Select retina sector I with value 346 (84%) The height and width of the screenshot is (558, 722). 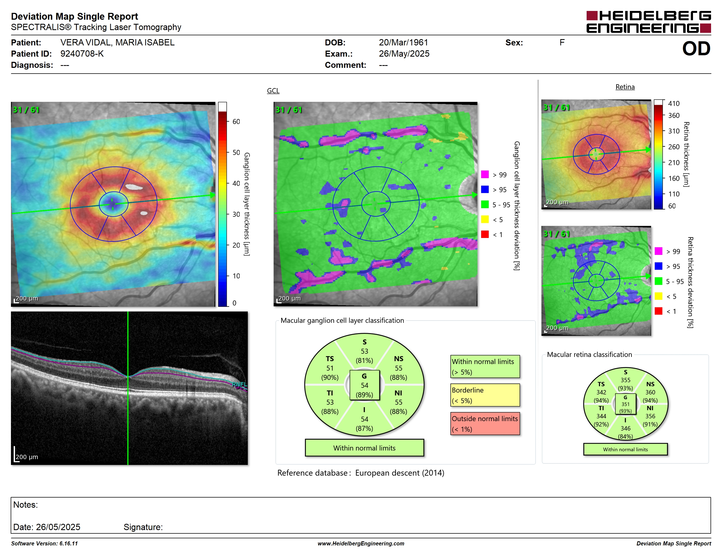625,428
